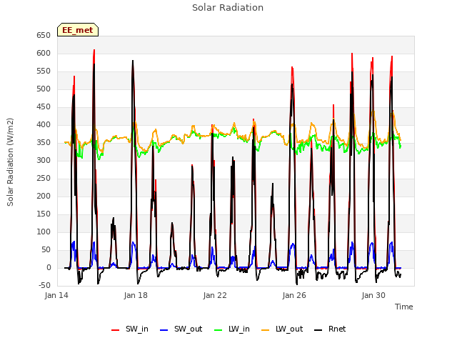Click the 450 y-axis tick label

tap(44, 106)
